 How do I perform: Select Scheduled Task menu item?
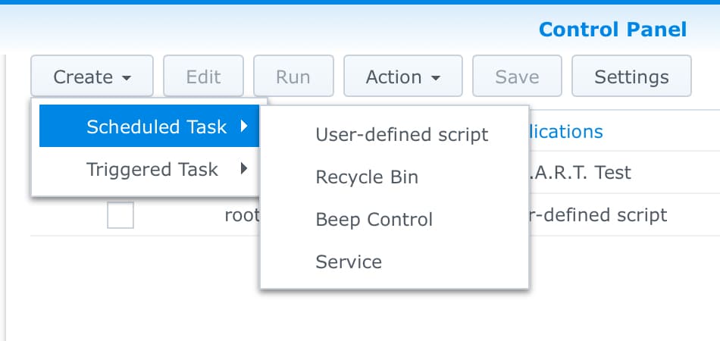click(x=149, y=127)
